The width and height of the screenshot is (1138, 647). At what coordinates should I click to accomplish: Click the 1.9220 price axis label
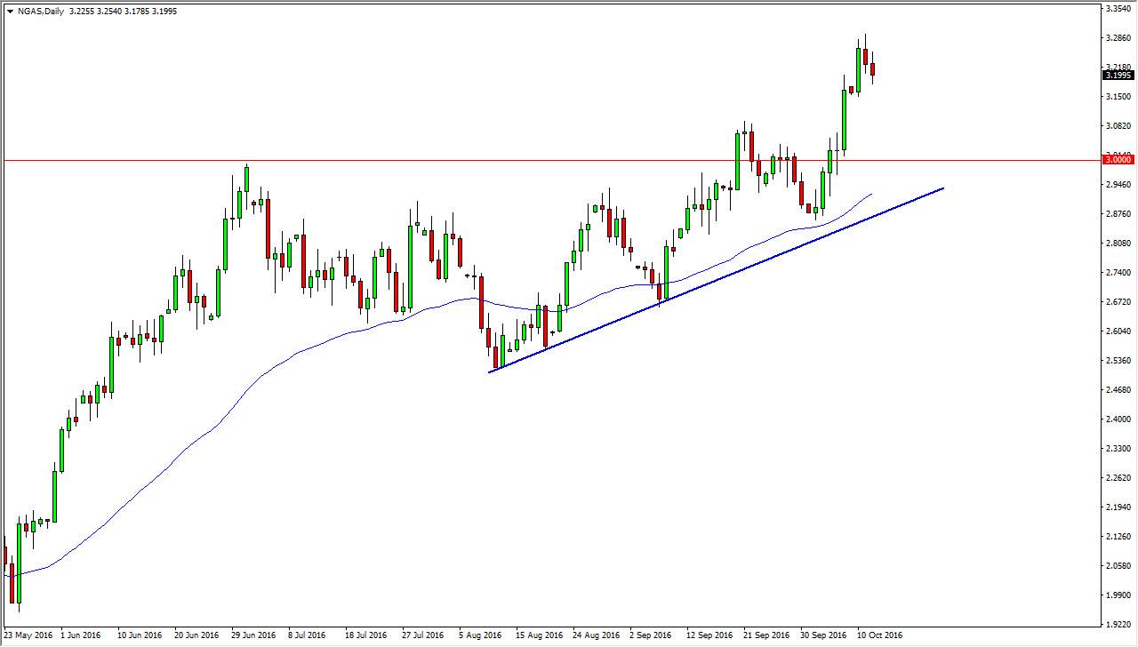click(x=1118, y=625)
